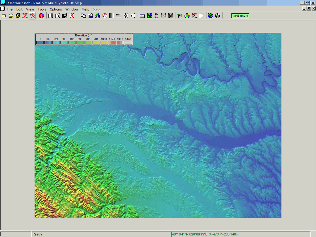Open the Help menu
The width and height of the screenshot is (316, 237).
pos(85,9)
